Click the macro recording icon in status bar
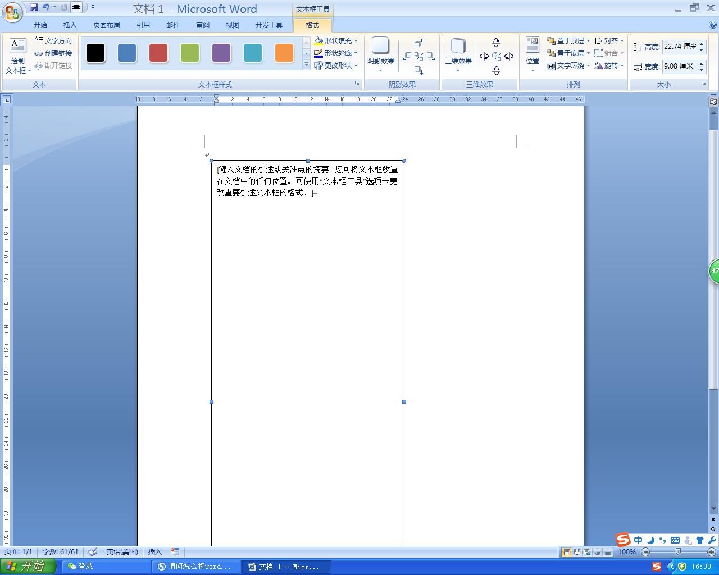Viewport: 719px width, 575px height. click(x=175, y=552)
